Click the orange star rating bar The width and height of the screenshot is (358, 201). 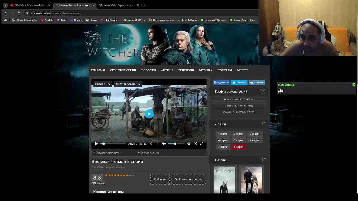[x=119, y=175]
